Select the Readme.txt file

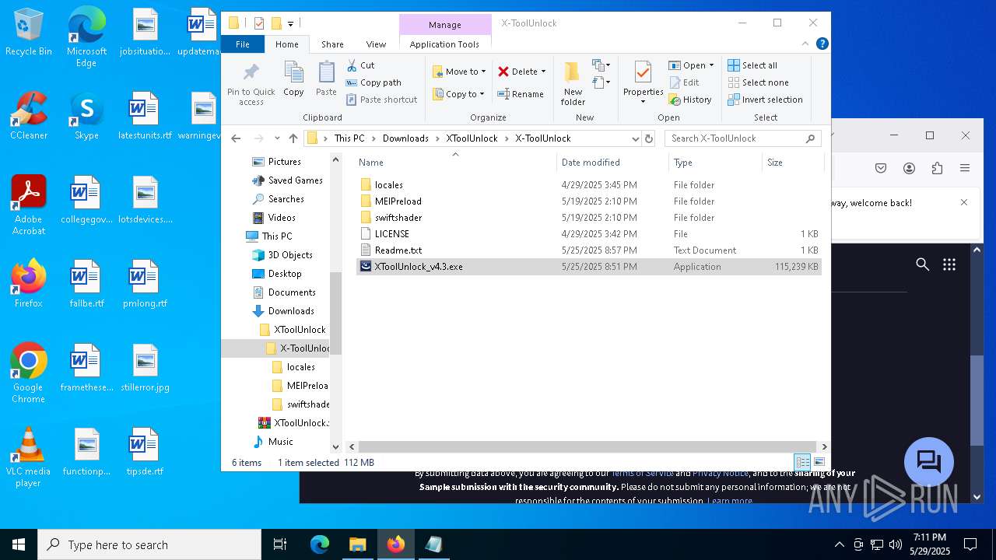point(589,250)
